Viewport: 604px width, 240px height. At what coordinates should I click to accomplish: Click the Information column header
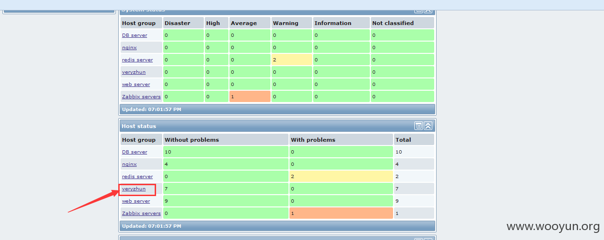pos(341,23)
